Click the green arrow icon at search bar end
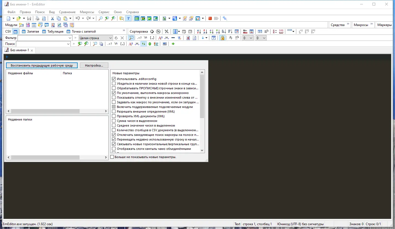395x229 pixels. point(173,44)
